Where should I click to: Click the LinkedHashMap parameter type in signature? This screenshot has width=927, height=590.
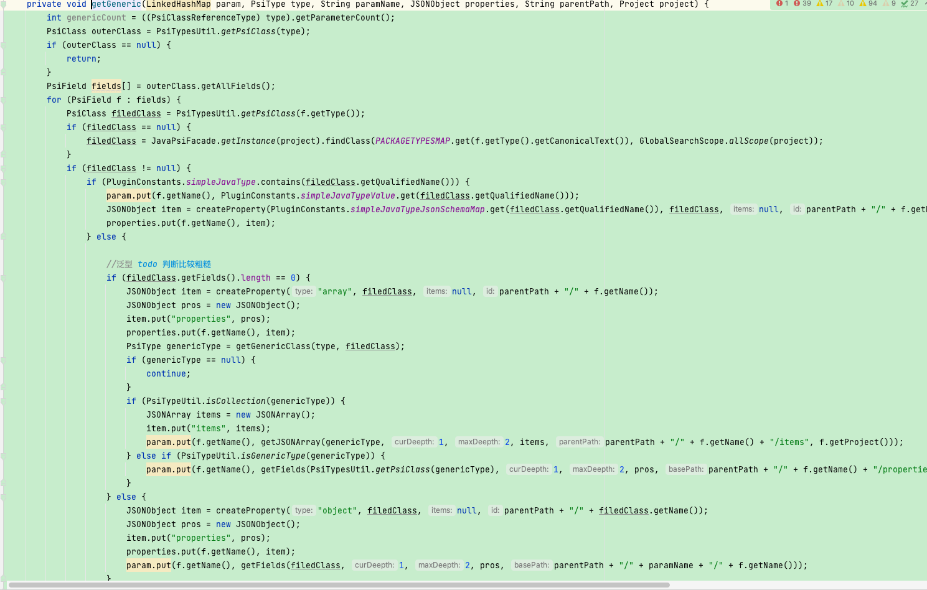point(179,4)
